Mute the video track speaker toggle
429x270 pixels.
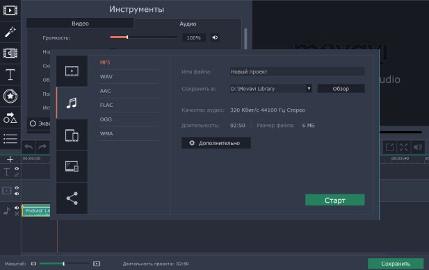(x=17, y=194)
